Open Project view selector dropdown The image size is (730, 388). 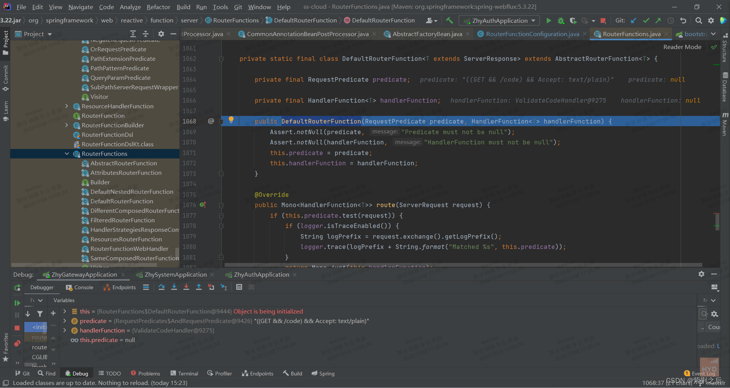point(33,34)
